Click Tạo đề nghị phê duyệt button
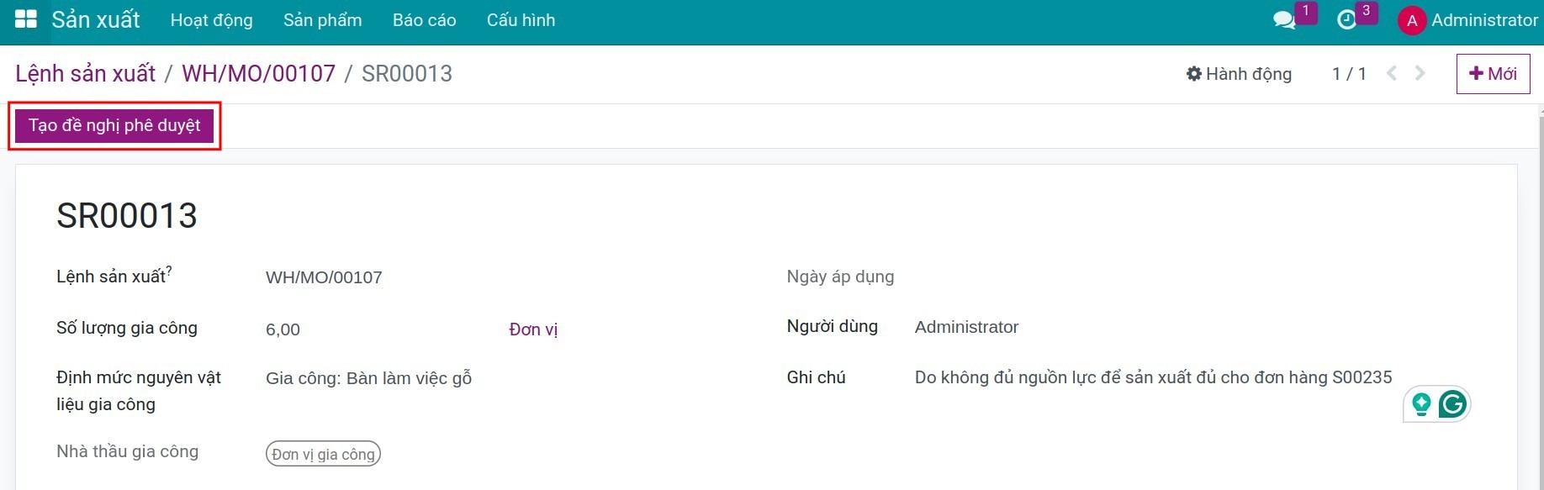The height and width of the screenshot is (490, 1544). click(114, 125)
